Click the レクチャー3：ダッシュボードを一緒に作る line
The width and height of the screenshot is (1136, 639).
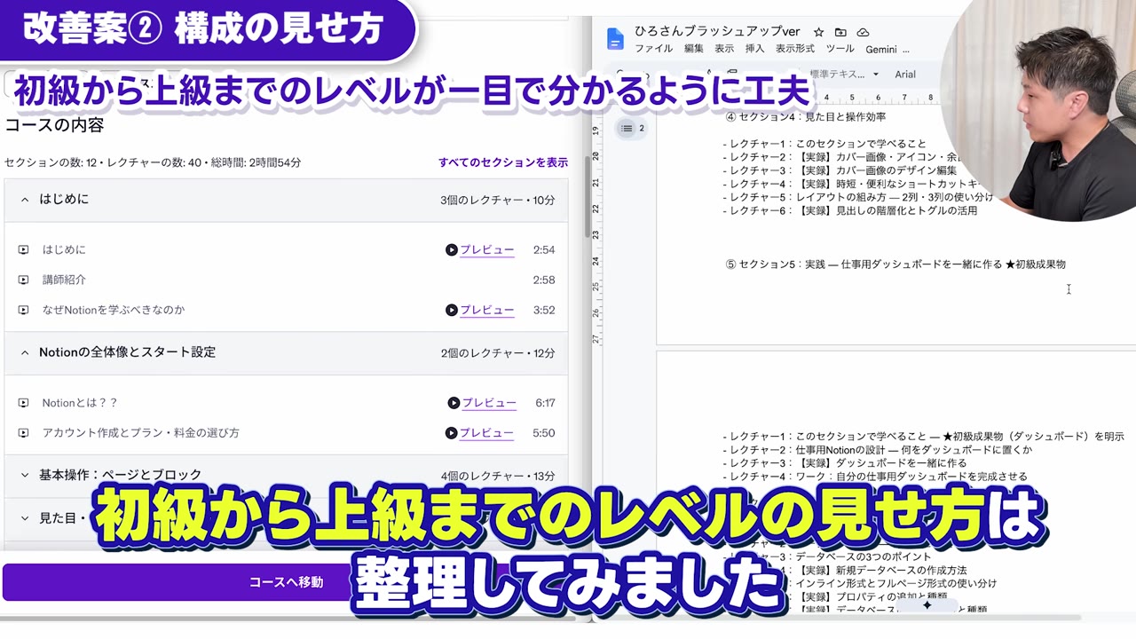pyautogui.click(x=845, y=463)
